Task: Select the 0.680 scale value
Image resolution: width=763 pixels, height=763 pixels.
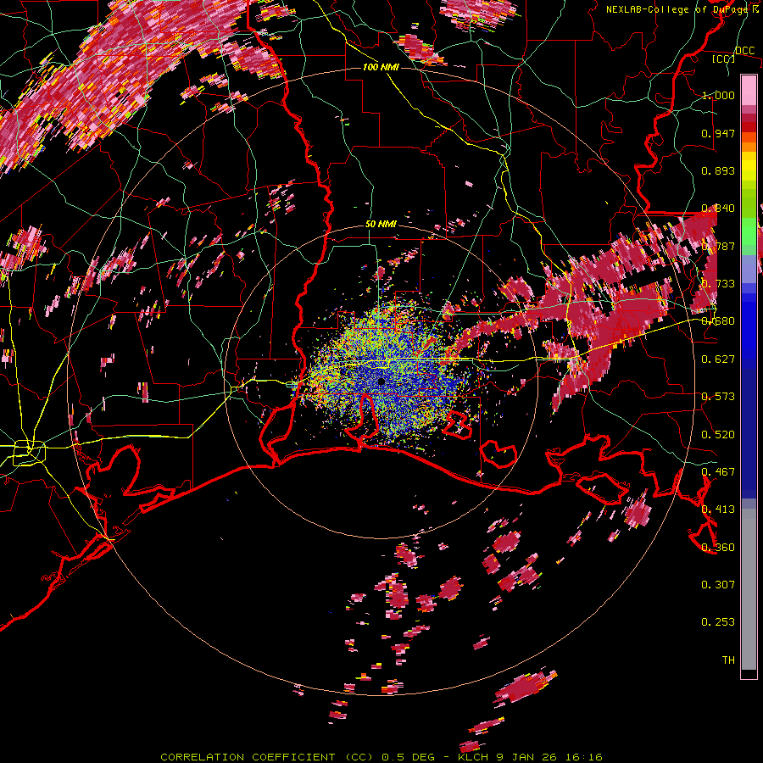Action: (x=718, y=321)
